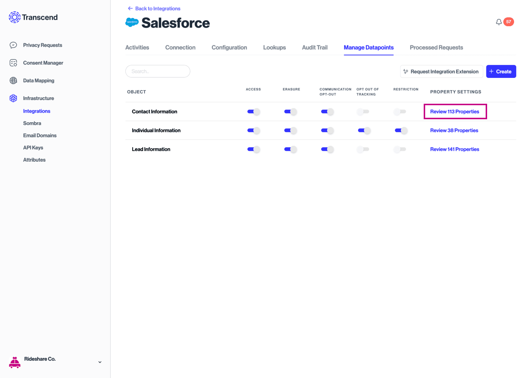
Task: Click Review 113 Properties for Contact Information
Action: pyautogui.click(x=455, y=111)
